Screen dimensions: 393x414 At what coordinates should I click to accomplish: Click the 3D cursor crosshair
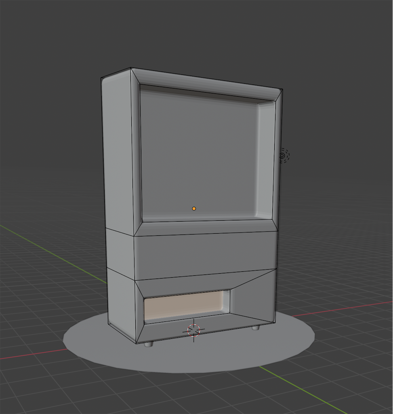pos(194,330)
